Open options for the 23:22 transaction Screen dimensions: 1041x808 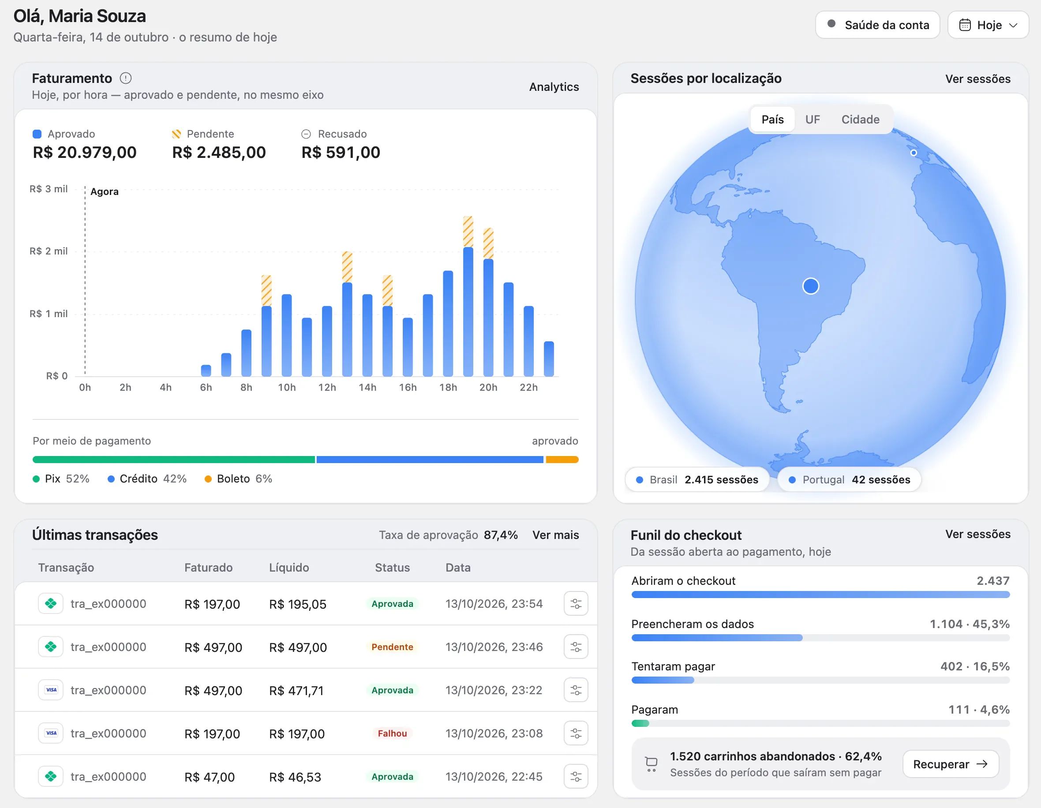click(576, 690)
